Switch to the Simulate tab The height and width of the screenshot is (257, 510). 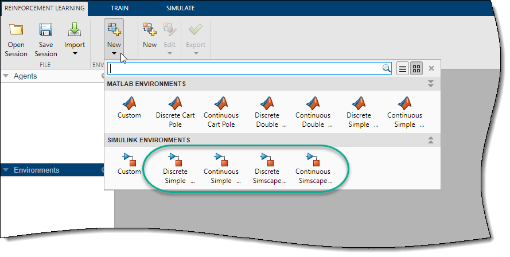pyautogui.click(x=181, y=8)
